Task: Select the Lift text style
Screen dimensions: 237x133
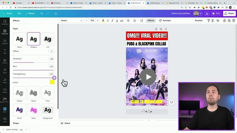Action: click(48, 39)
